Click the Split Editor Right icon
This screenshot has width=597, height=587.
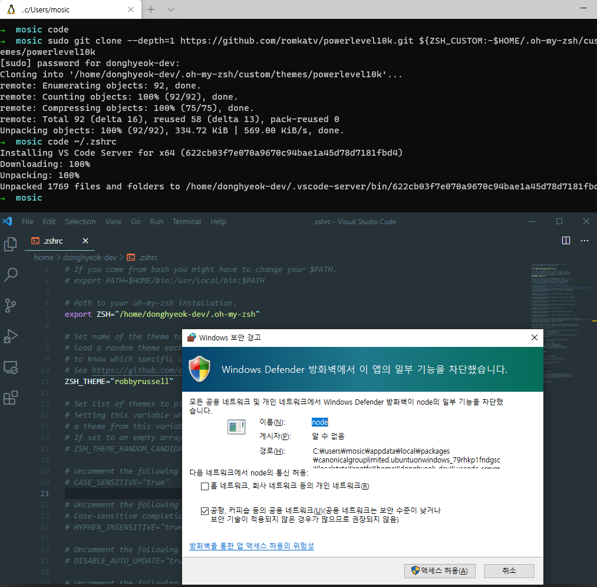(566, 241)
